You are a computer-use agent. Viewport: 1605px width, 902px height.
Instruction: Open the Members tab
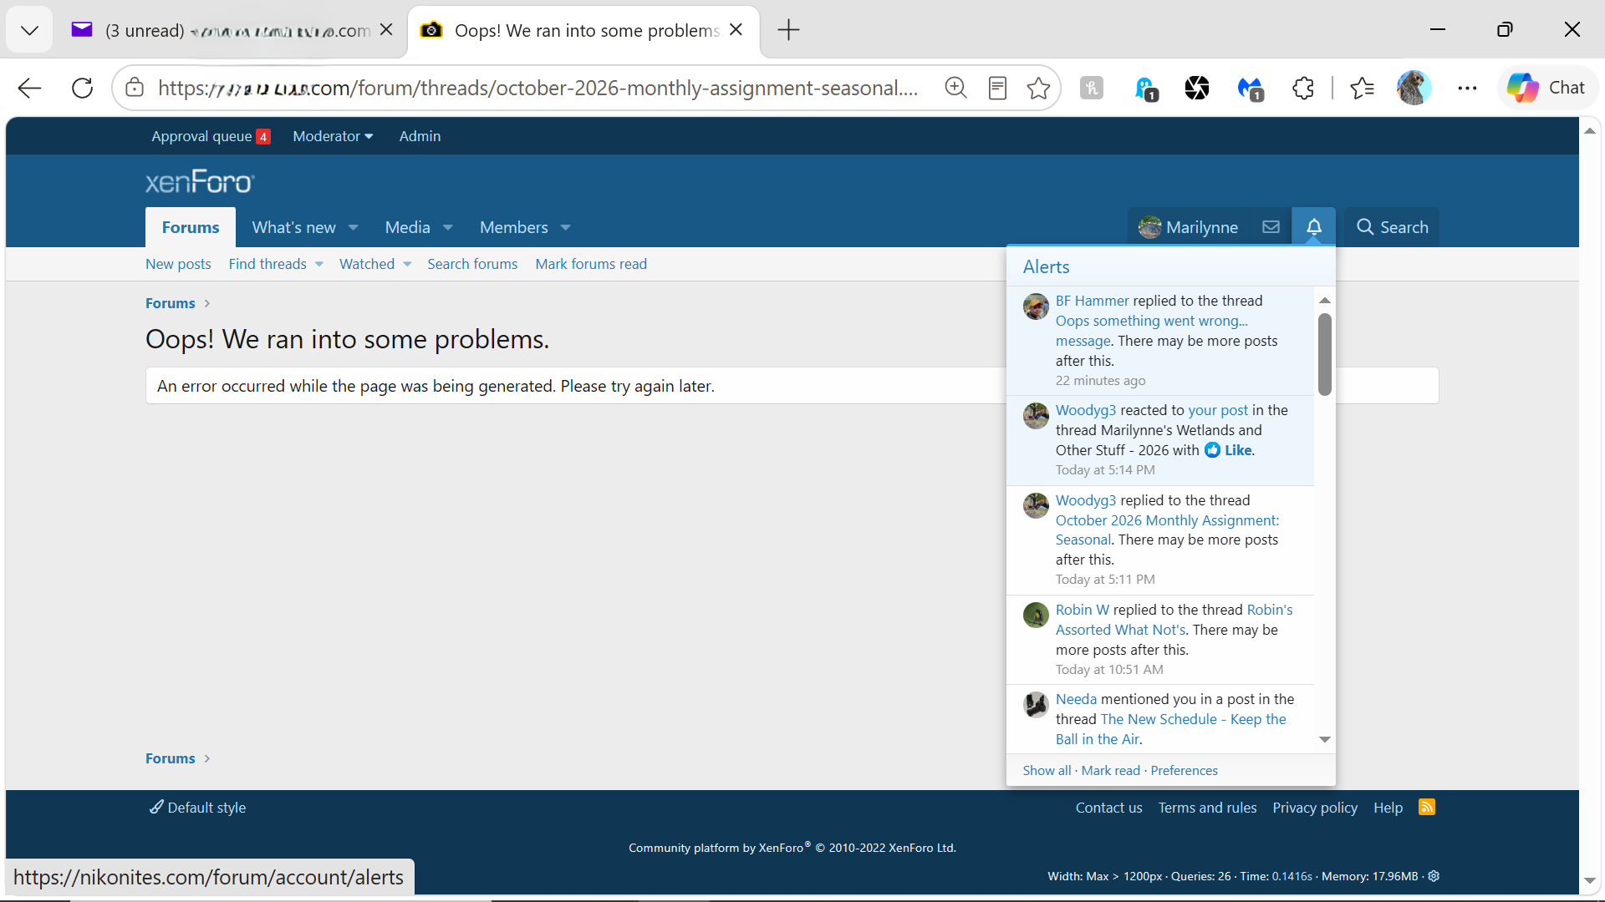[513, 227]
